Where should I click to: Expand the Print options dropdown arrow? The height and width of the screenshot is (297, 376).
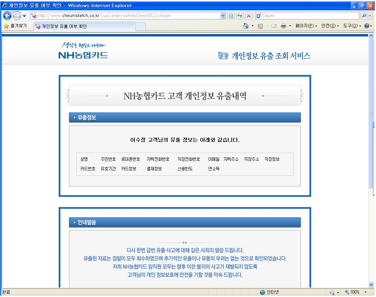pyautogui.click(x=290, y=26)
